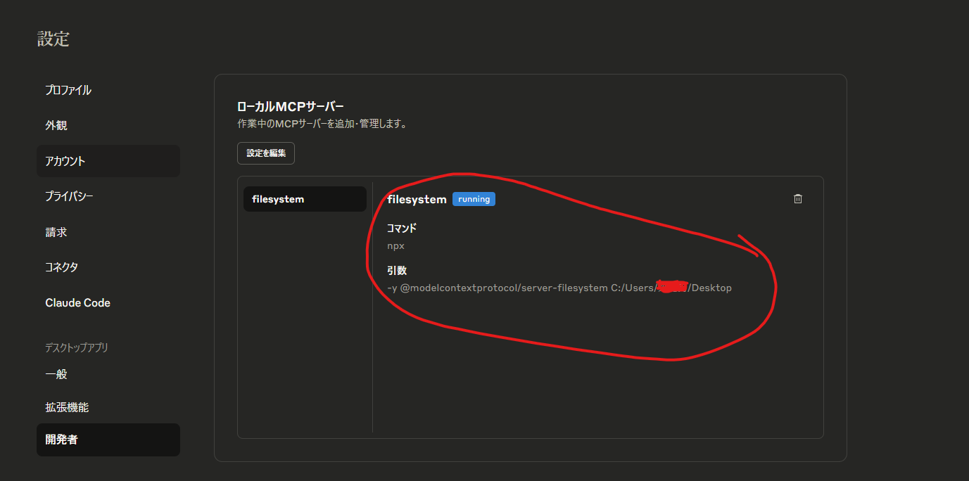Image resolution: width=969 pixels, height=481 pixels.
Task: Click the blue running status badge
Action: point(474,199)
